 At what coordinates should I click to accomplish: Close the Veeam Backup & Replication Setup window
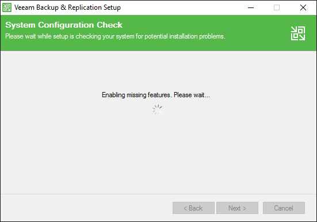[303, 7]
